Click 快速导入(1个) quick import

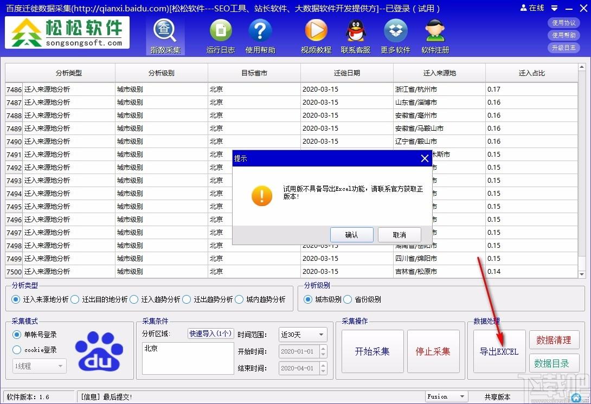tap(211, 334)
